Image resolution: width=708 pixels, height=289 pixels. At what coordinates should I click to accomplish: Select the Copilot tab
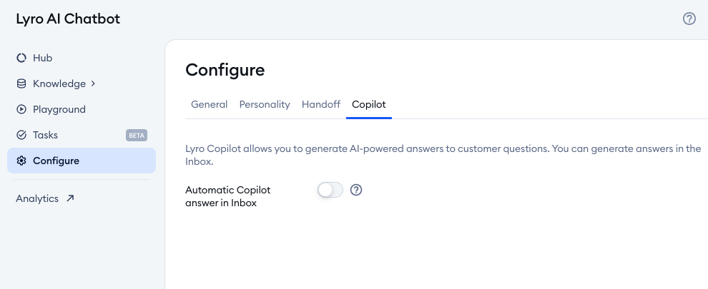369,105
